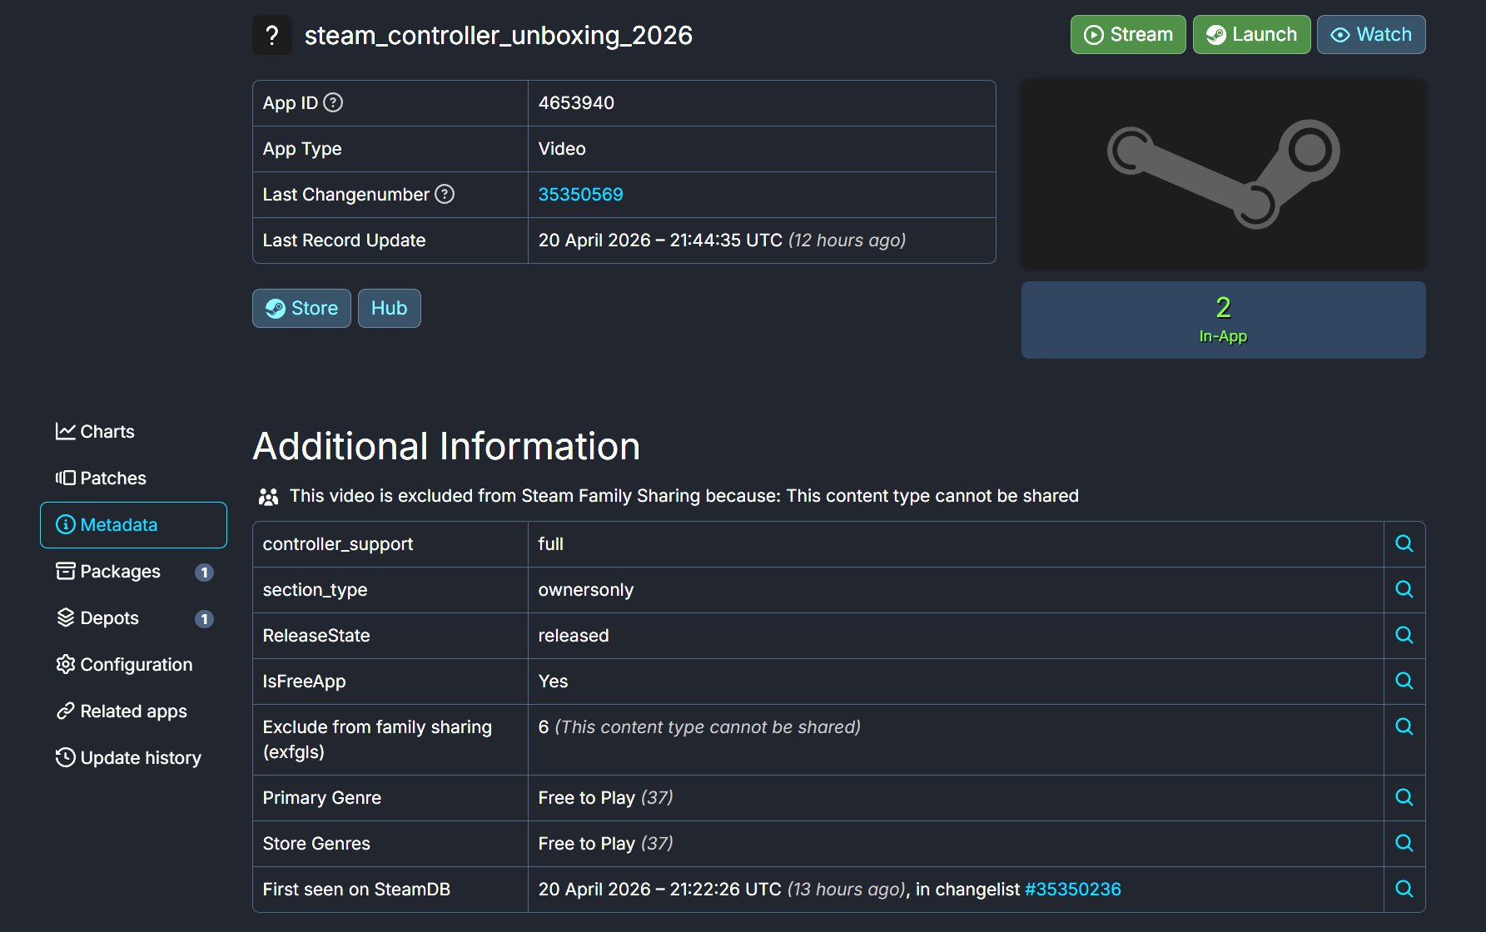Click the Steam logo placeholder image

1222,174
